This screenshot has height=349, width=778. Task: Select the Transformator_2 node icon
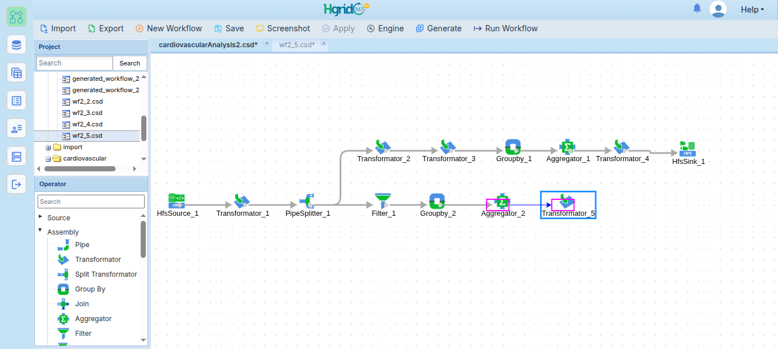tap(383, 146)
